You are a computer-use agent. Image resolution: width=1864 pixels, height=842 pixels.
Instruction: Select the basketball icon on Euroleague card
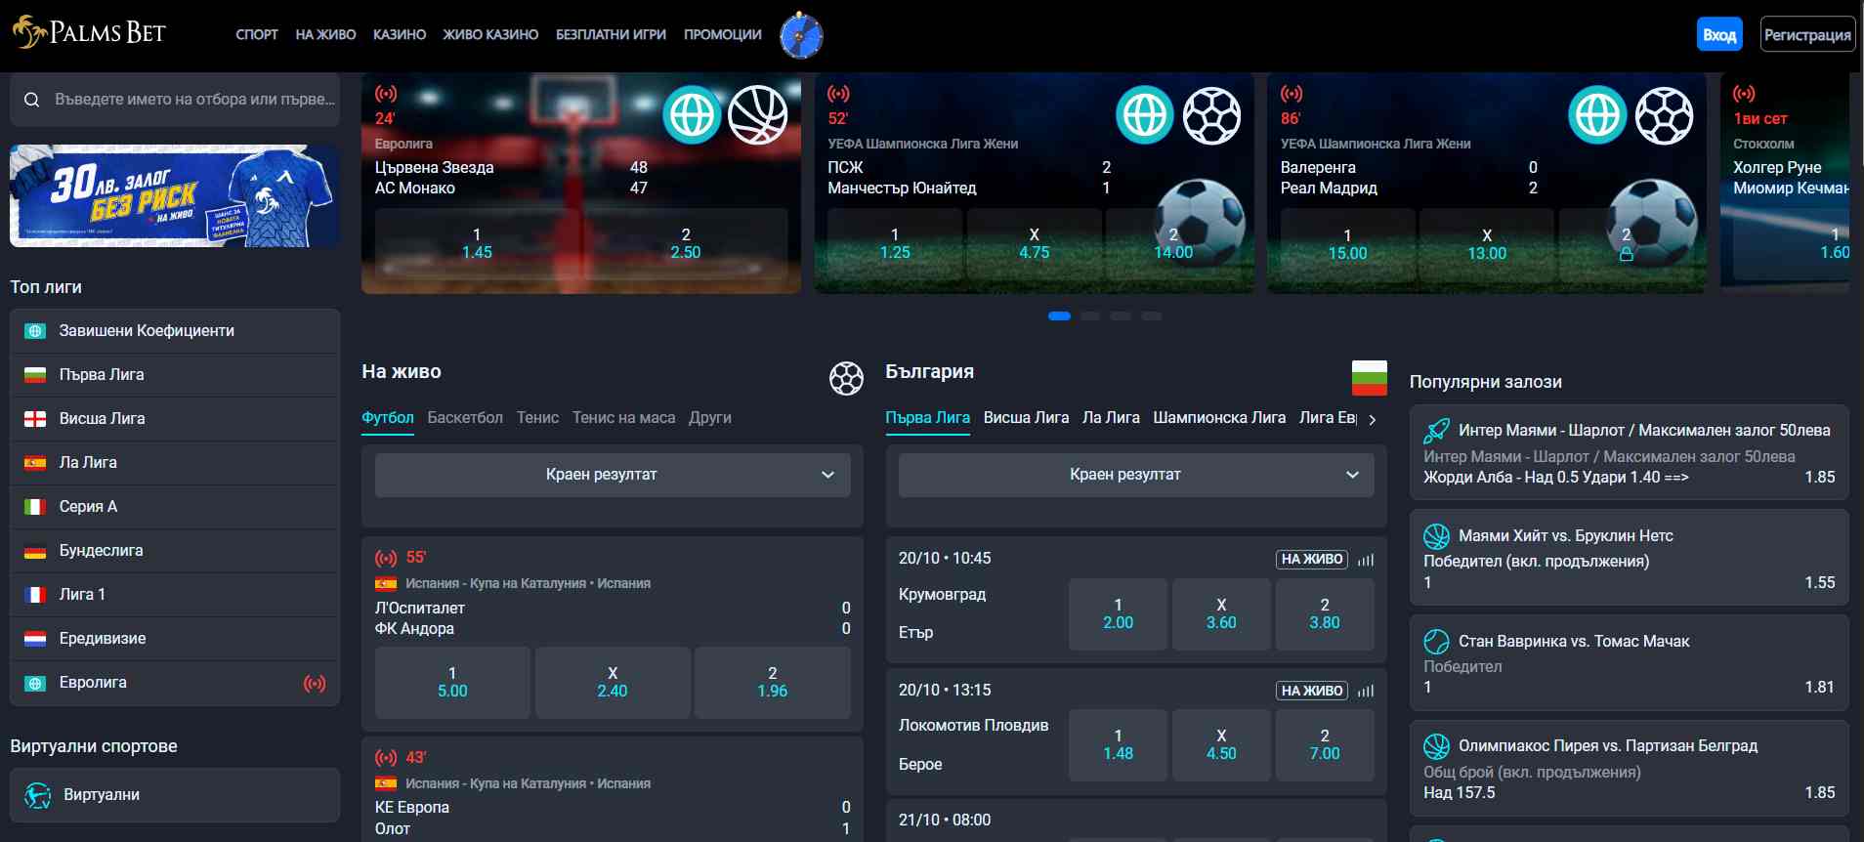pos(758,115)
